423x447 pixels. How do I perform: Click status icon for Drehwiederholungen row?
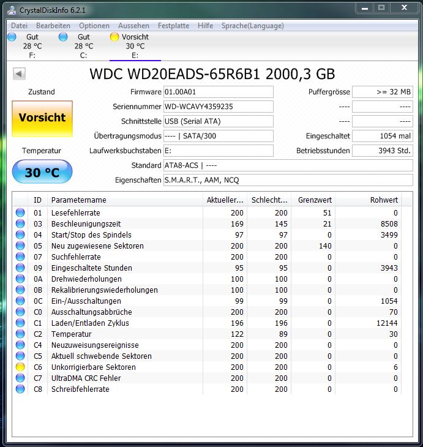click(x=20, y=279)
